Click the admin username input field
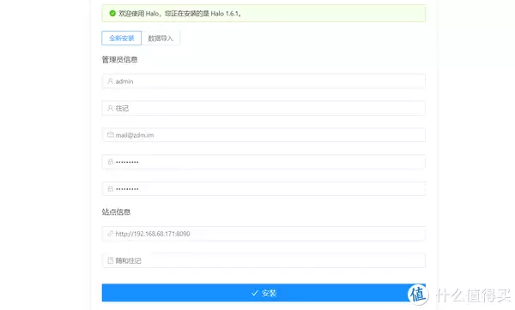This screenshot has height=310, width=515. click(x=264, y=81)
